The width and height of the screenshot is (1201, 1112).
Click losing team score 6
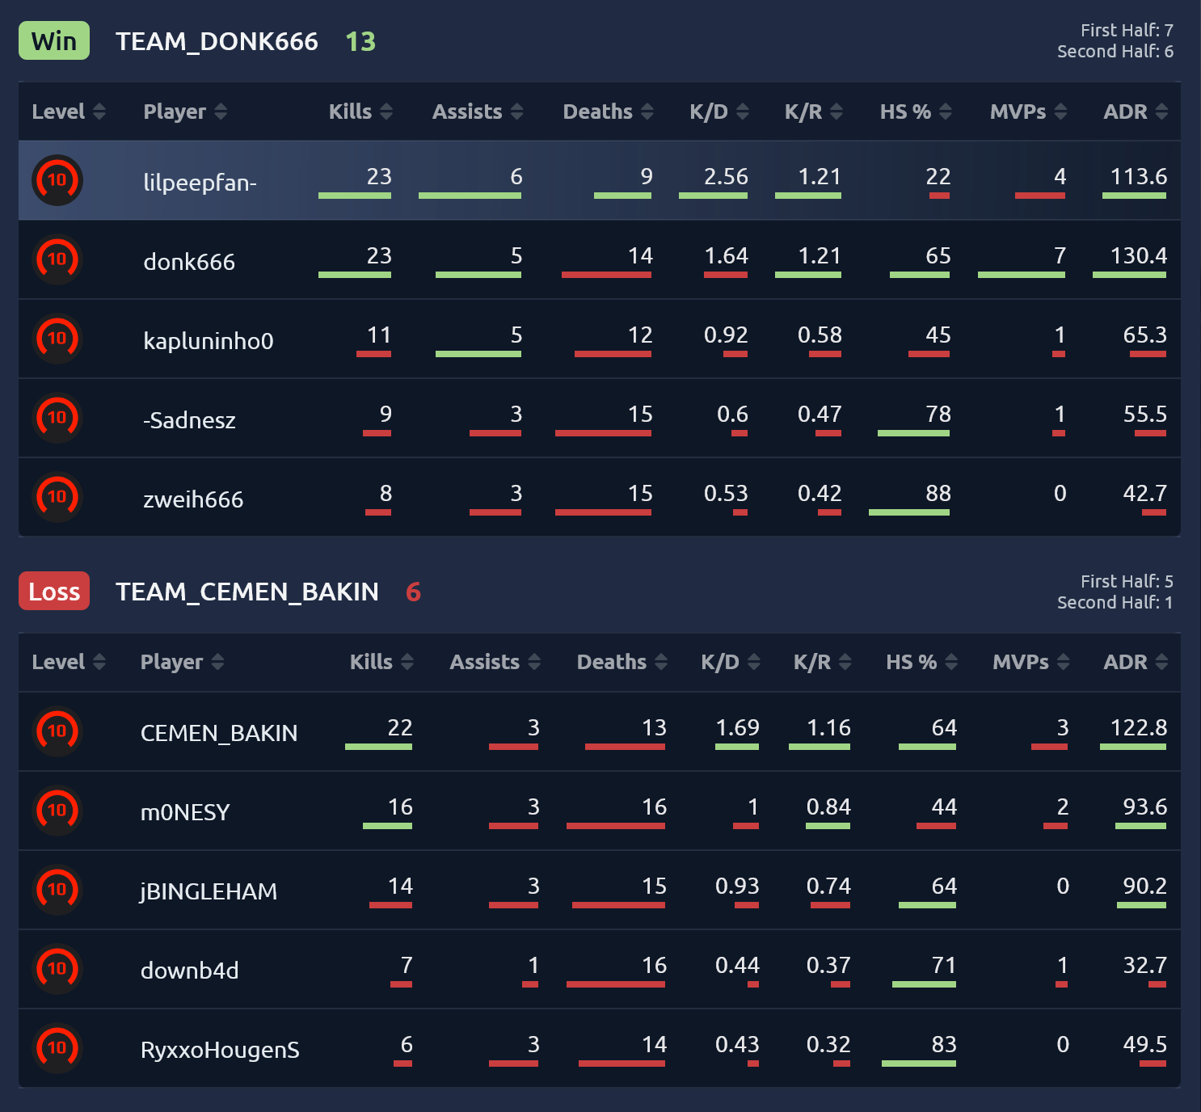(x=413, y=592)
